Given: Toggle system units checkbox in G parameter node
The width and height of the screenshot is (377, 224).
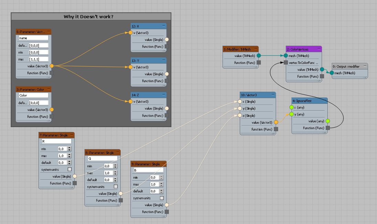Looking at the screenshot, I should coord(116,187).
